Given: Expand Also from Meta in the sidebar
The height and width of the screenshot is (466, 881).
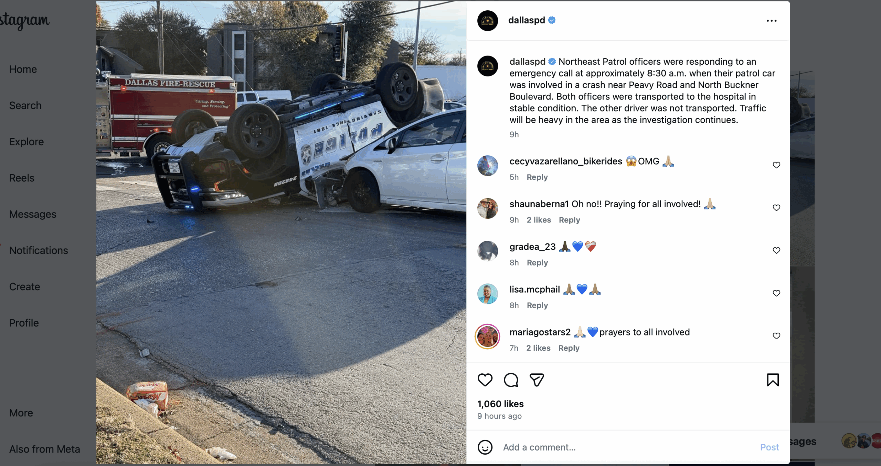Looking at the screenshot, I should 45,449.
